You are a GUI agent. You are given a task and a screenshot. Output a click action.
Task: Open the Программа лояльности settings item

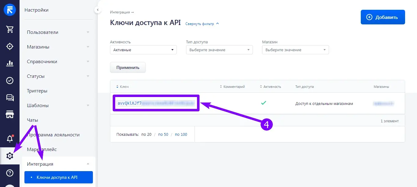53,135
